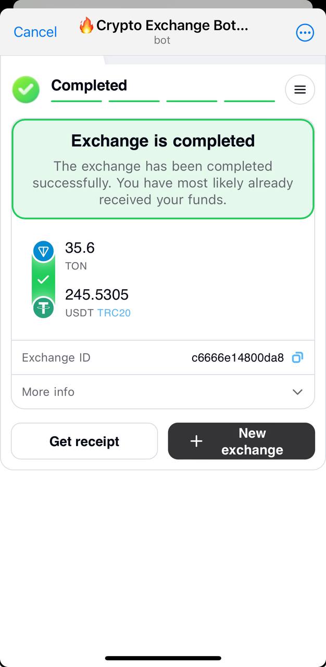This screenshot has height=667, width=326.
Task: Tap the green Completed checkmark icon
Action: pos(26,90)
